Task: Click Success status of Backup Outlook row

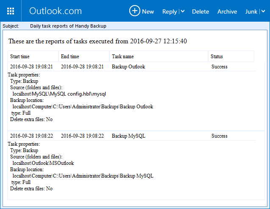Action: 220,67
